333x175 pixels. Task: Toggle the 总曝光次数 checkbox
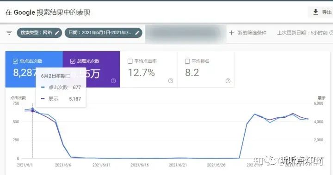[73, 61]
